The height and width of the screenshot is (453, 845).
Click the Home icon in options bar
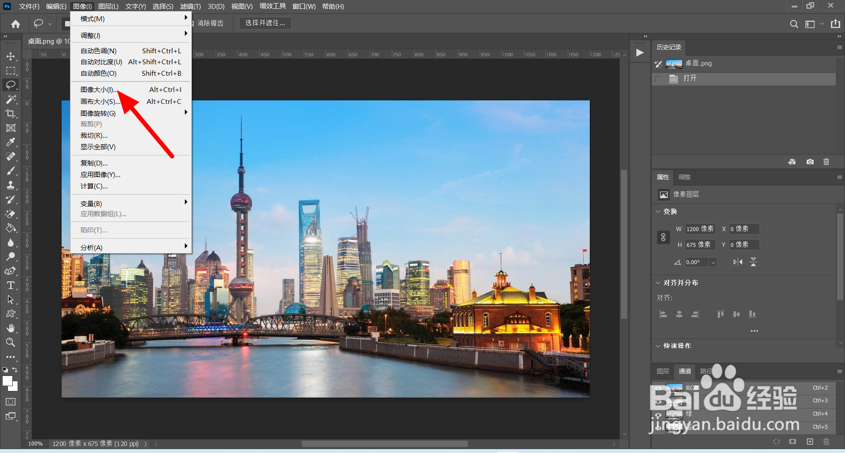coord(16,24)
